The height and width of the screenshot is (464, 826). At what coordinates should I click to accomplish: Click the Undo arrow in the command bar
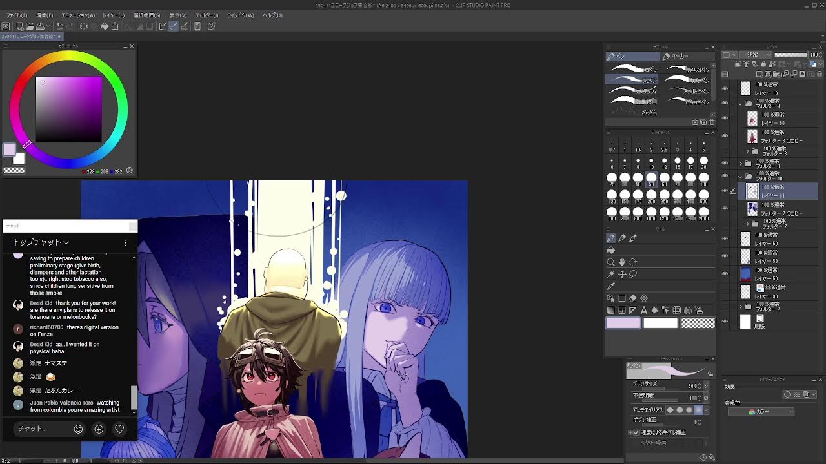point(59,26)
